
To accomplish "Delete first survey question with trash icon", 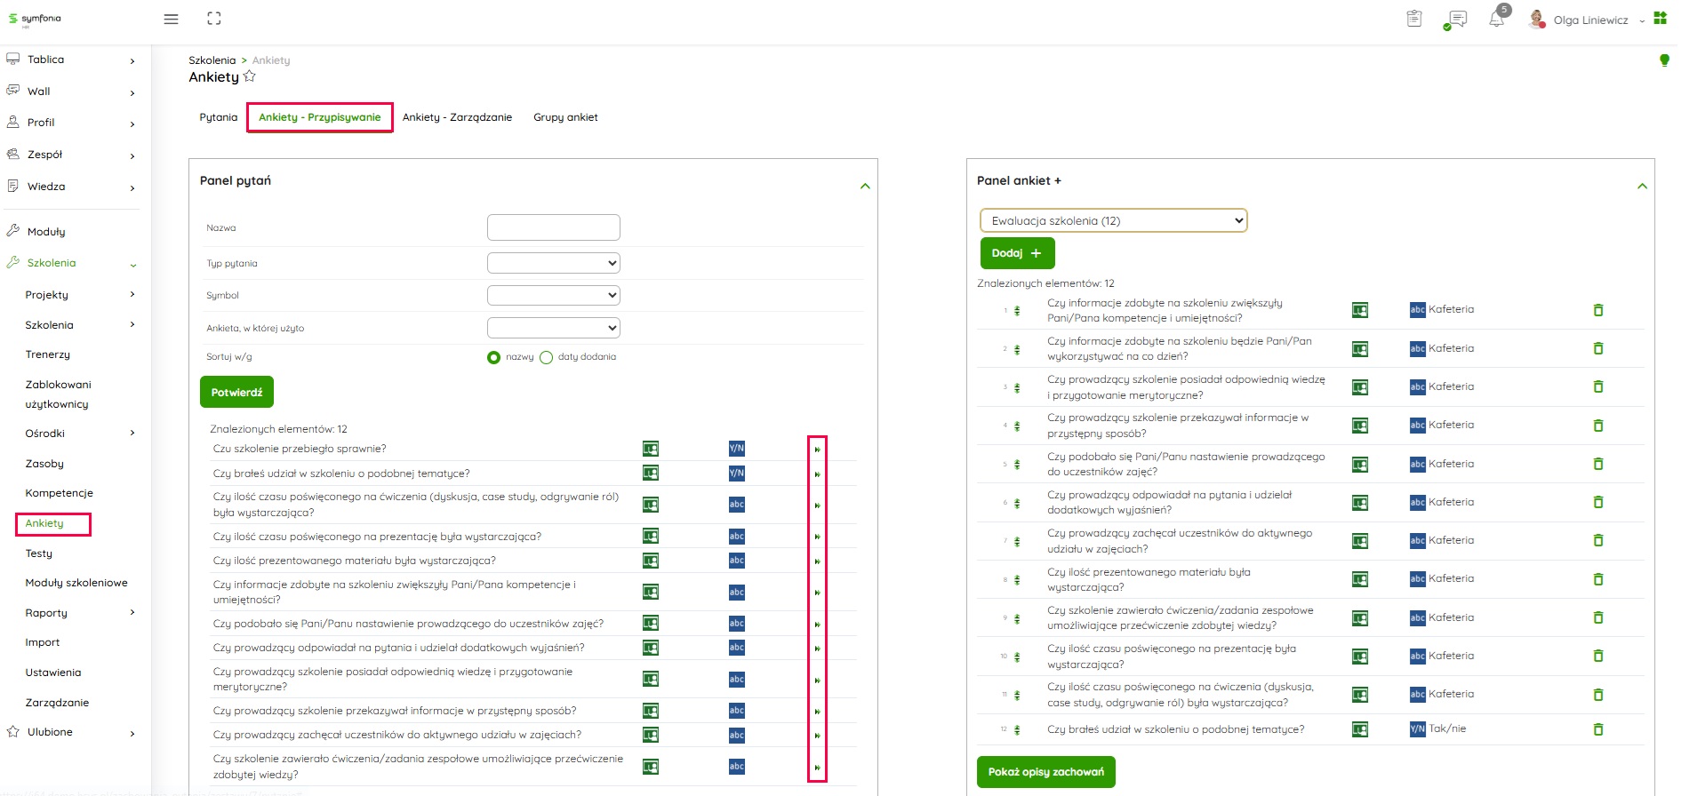I will 1598,310.
